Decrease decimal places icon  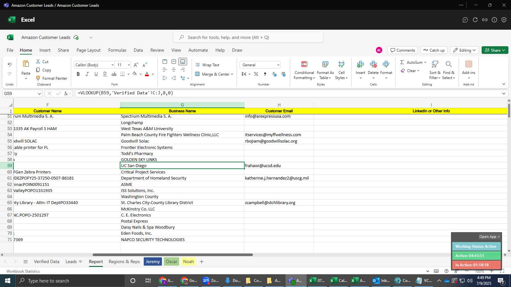click(283, 74)
